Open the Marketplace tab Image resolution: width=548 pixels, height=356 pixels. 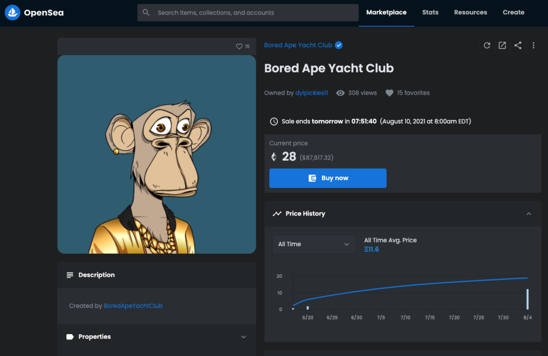(386, 13)
